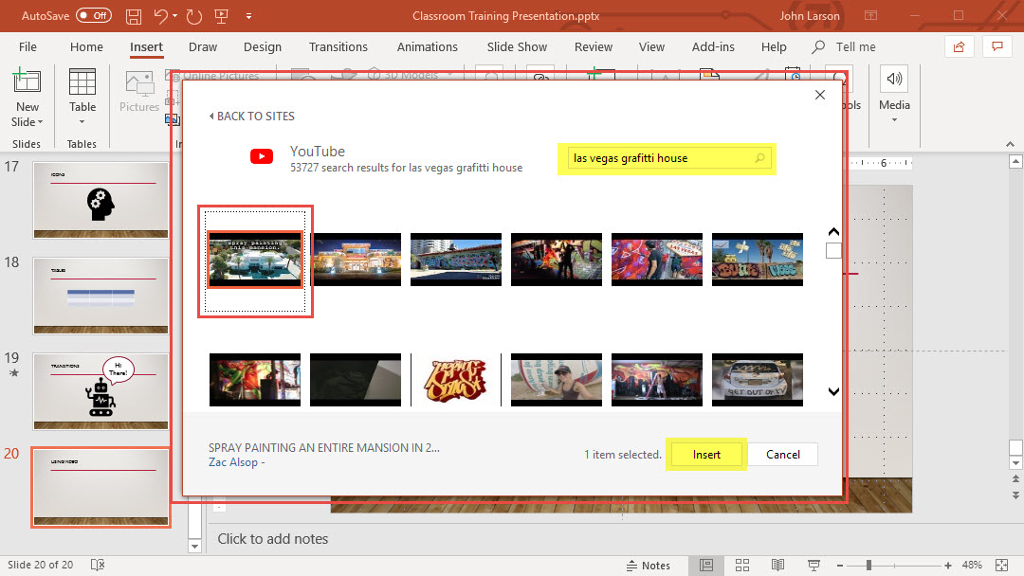Image resolution: width=1024 pixels, height=576 pixels.
Task: Open the Comments speech bubble icon
Action: (997, 46)
